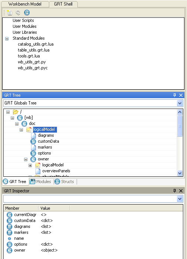Select User Modules entry

tap(24, 26)
